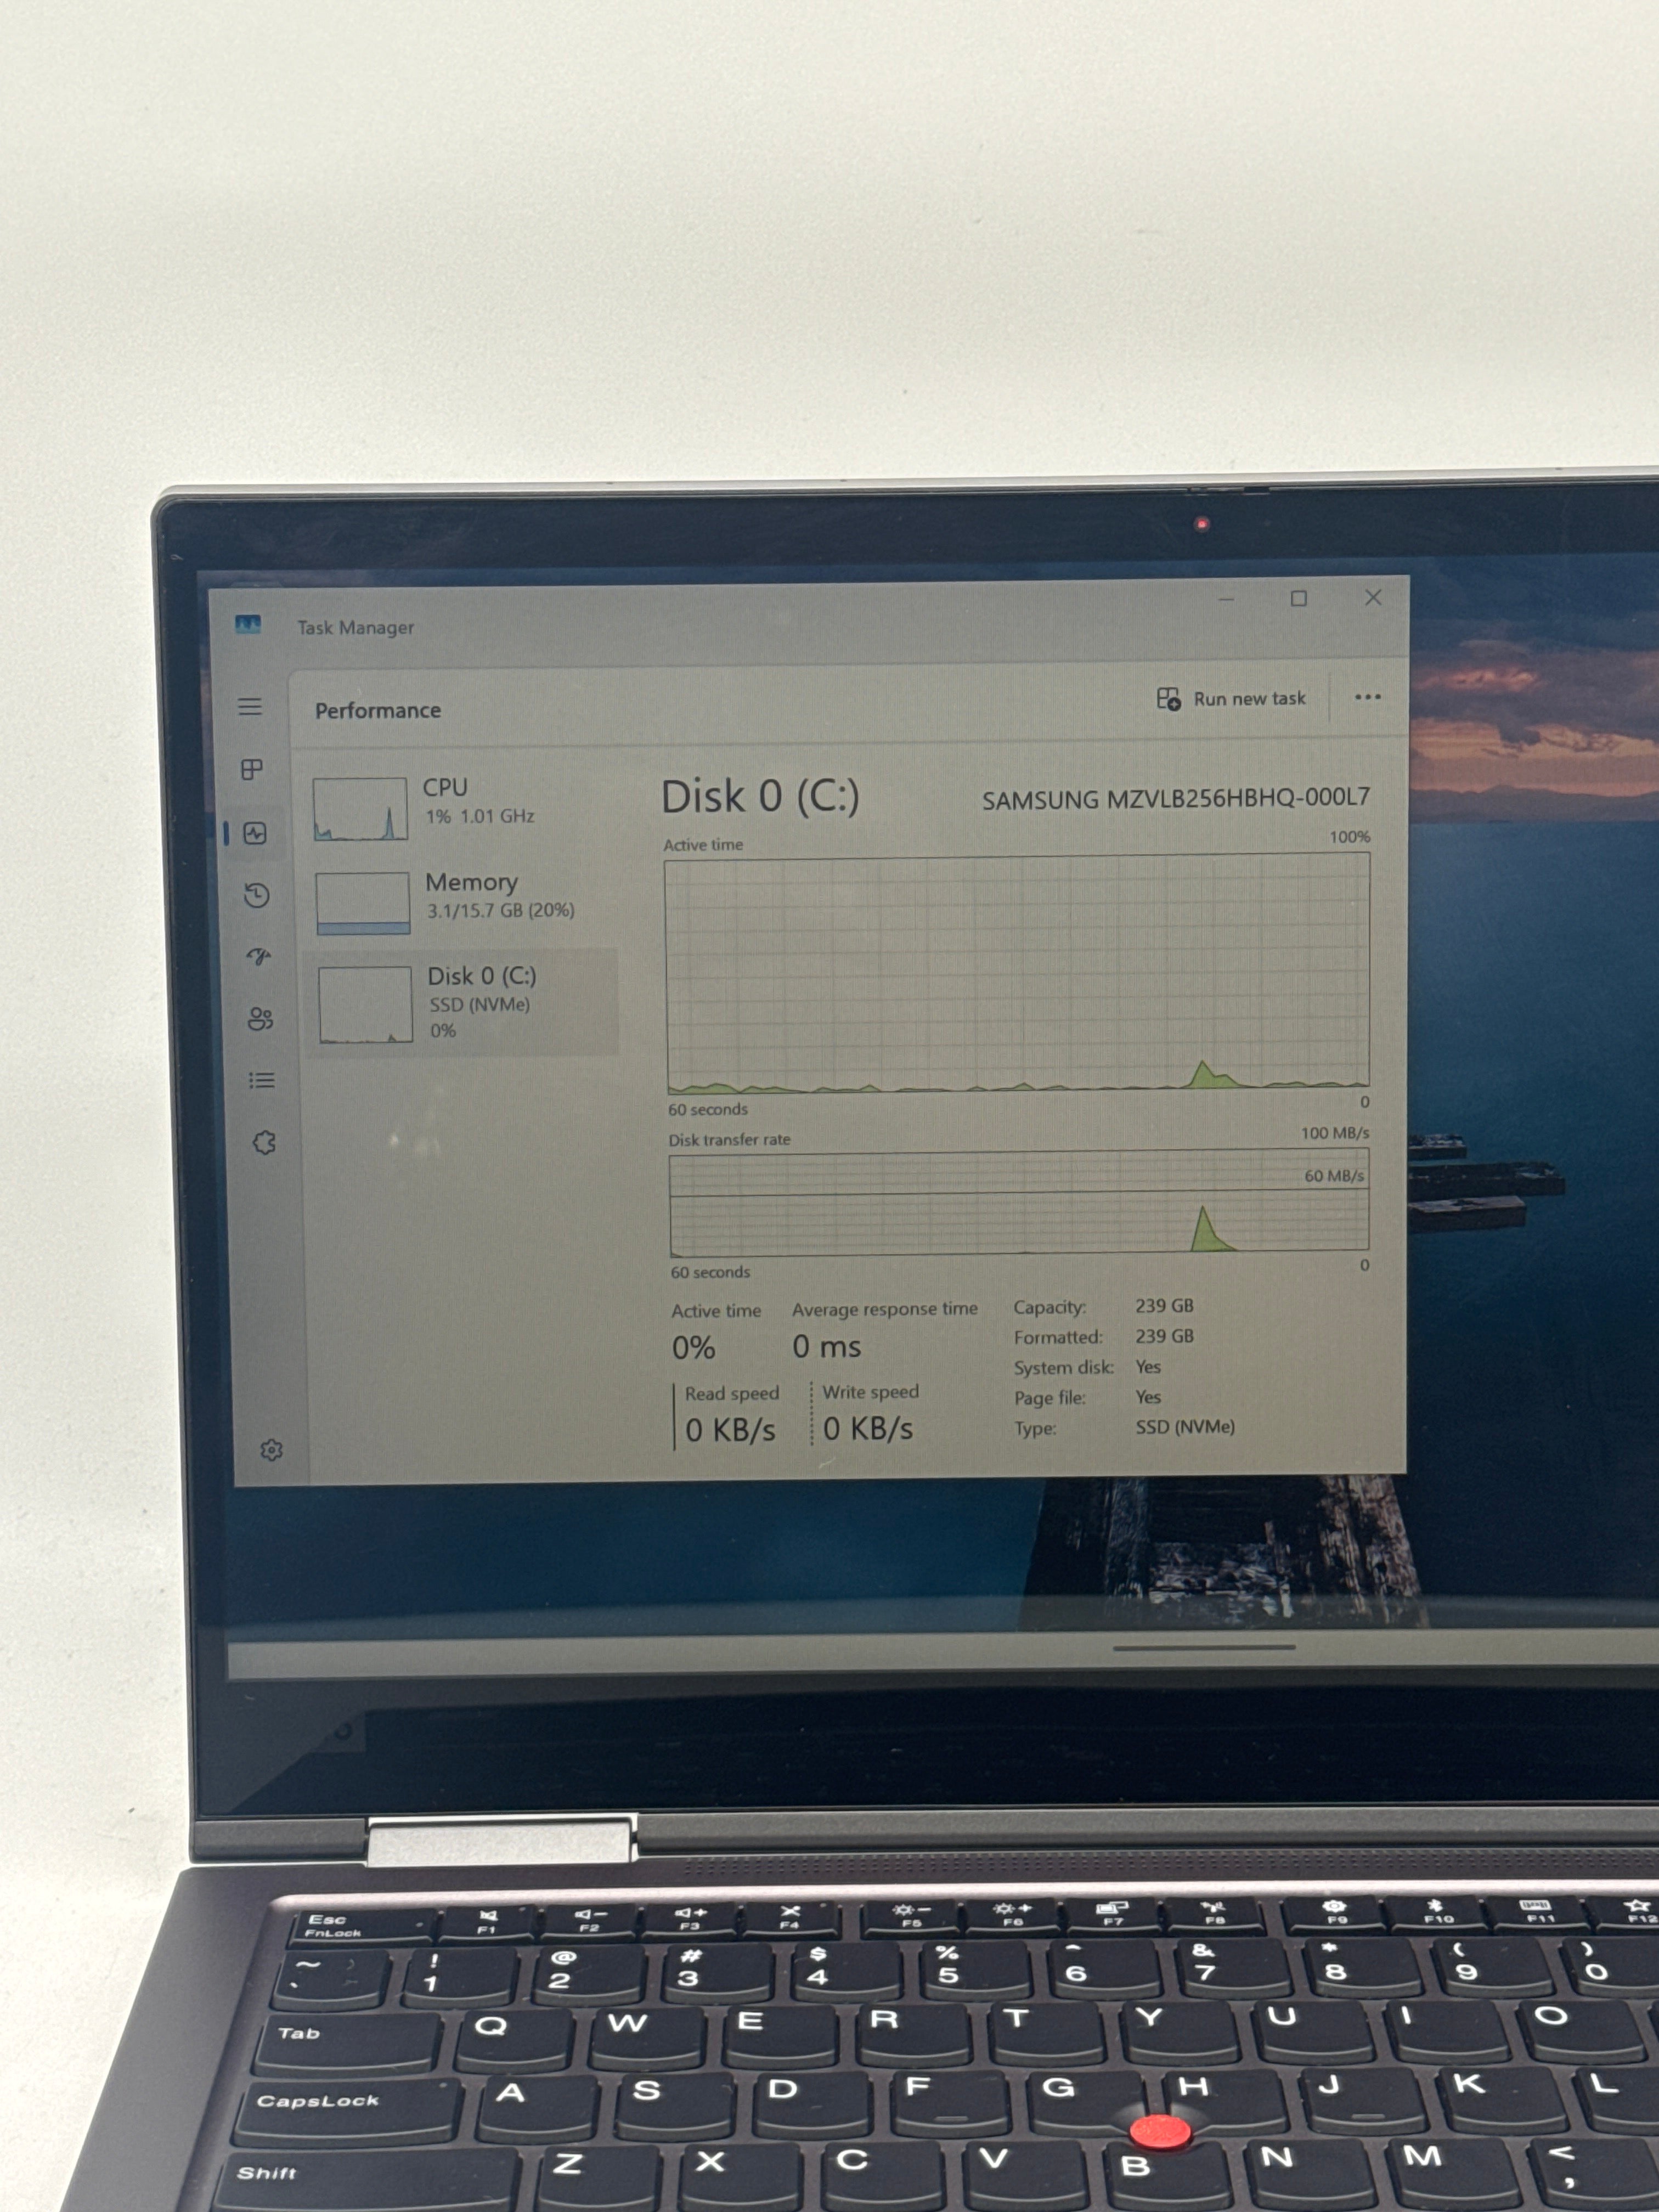Switch to the Processes page icon

[x=252, y=769]
